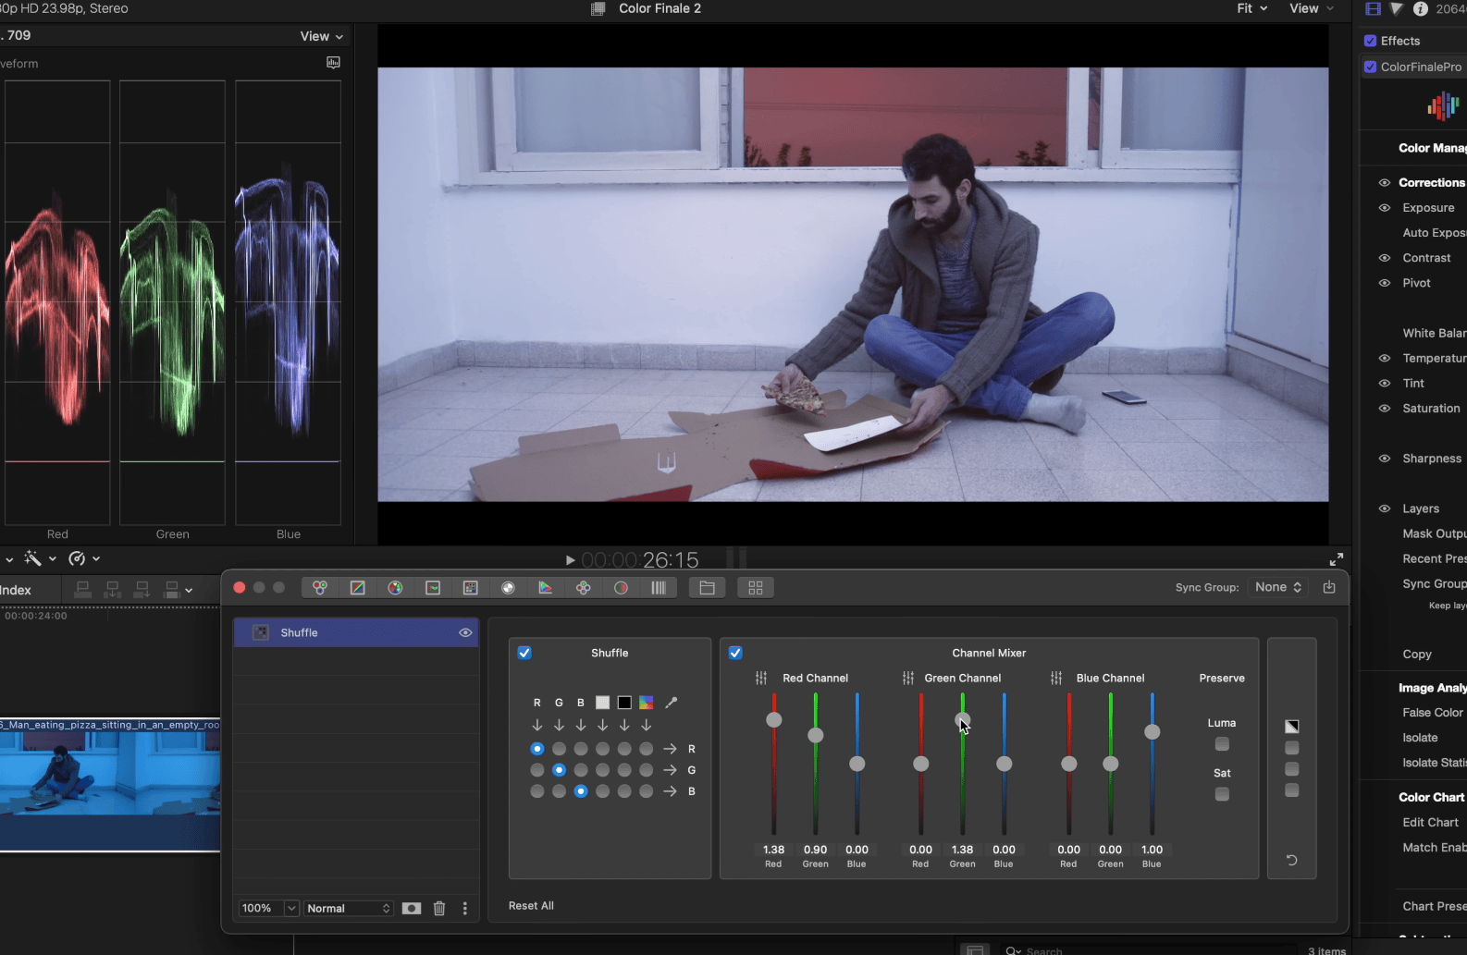Open the grid presets view icon
Image resolution: width=1467 pixels, height=955 pixels.
click(756, 588)
